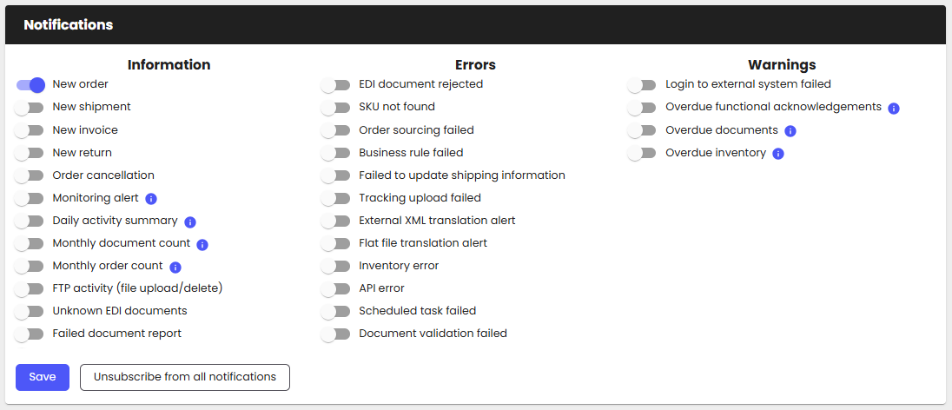This screenshot has height=410, width=952.
Task: Click info icon beside Overdue functional acknowledgements
Action: click(x=894, y=109)
